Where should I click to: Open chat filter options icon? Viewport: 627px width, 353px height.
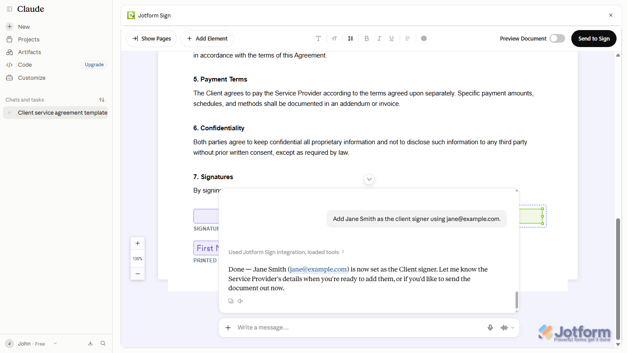coord(102,100)
